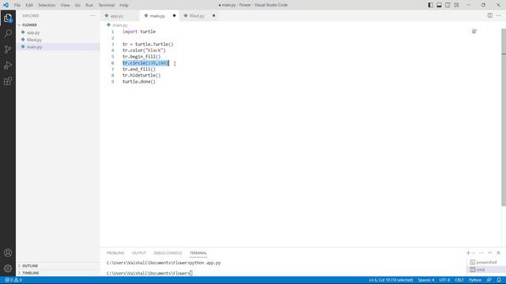Open the Go menu
The height and width of the screenshot is (284, 506).
[77, 6]
